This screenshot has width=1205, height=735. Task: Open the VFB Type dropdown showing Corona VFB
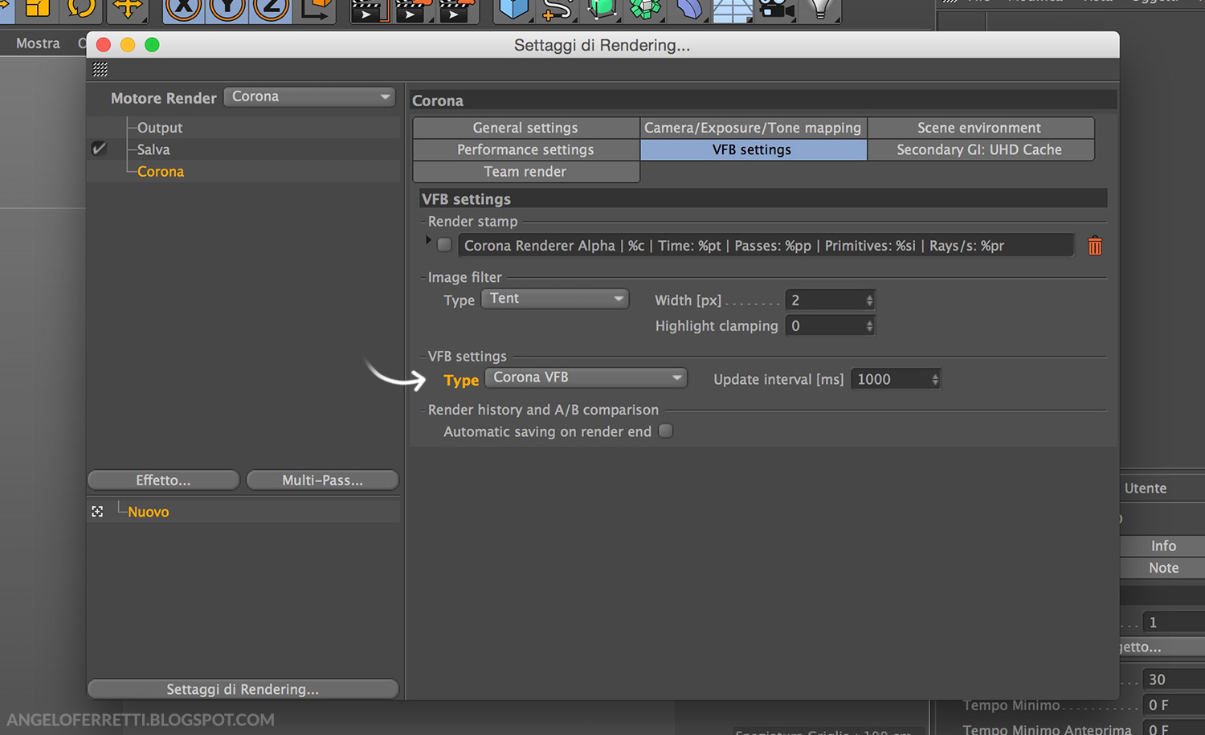click(586, 378)
